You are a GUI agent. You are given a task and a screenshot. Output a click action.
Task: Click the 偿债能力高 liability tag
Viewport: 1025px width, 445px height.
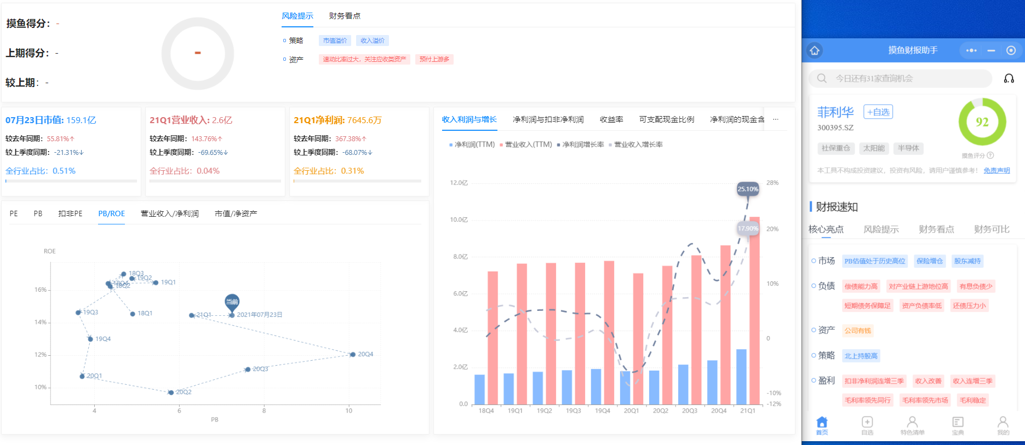click(861, 286)
